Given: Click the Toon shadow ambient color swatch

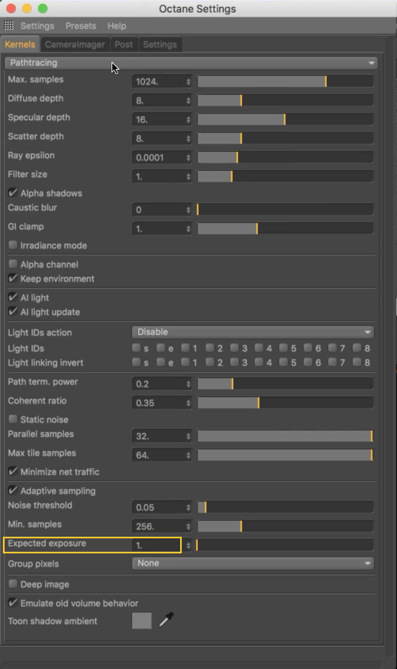Looking at the screenshot, I should tap(142, 621).
